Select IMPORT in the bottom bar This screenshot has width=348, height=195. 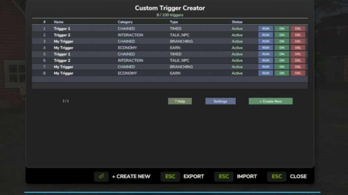pos(247,176)
